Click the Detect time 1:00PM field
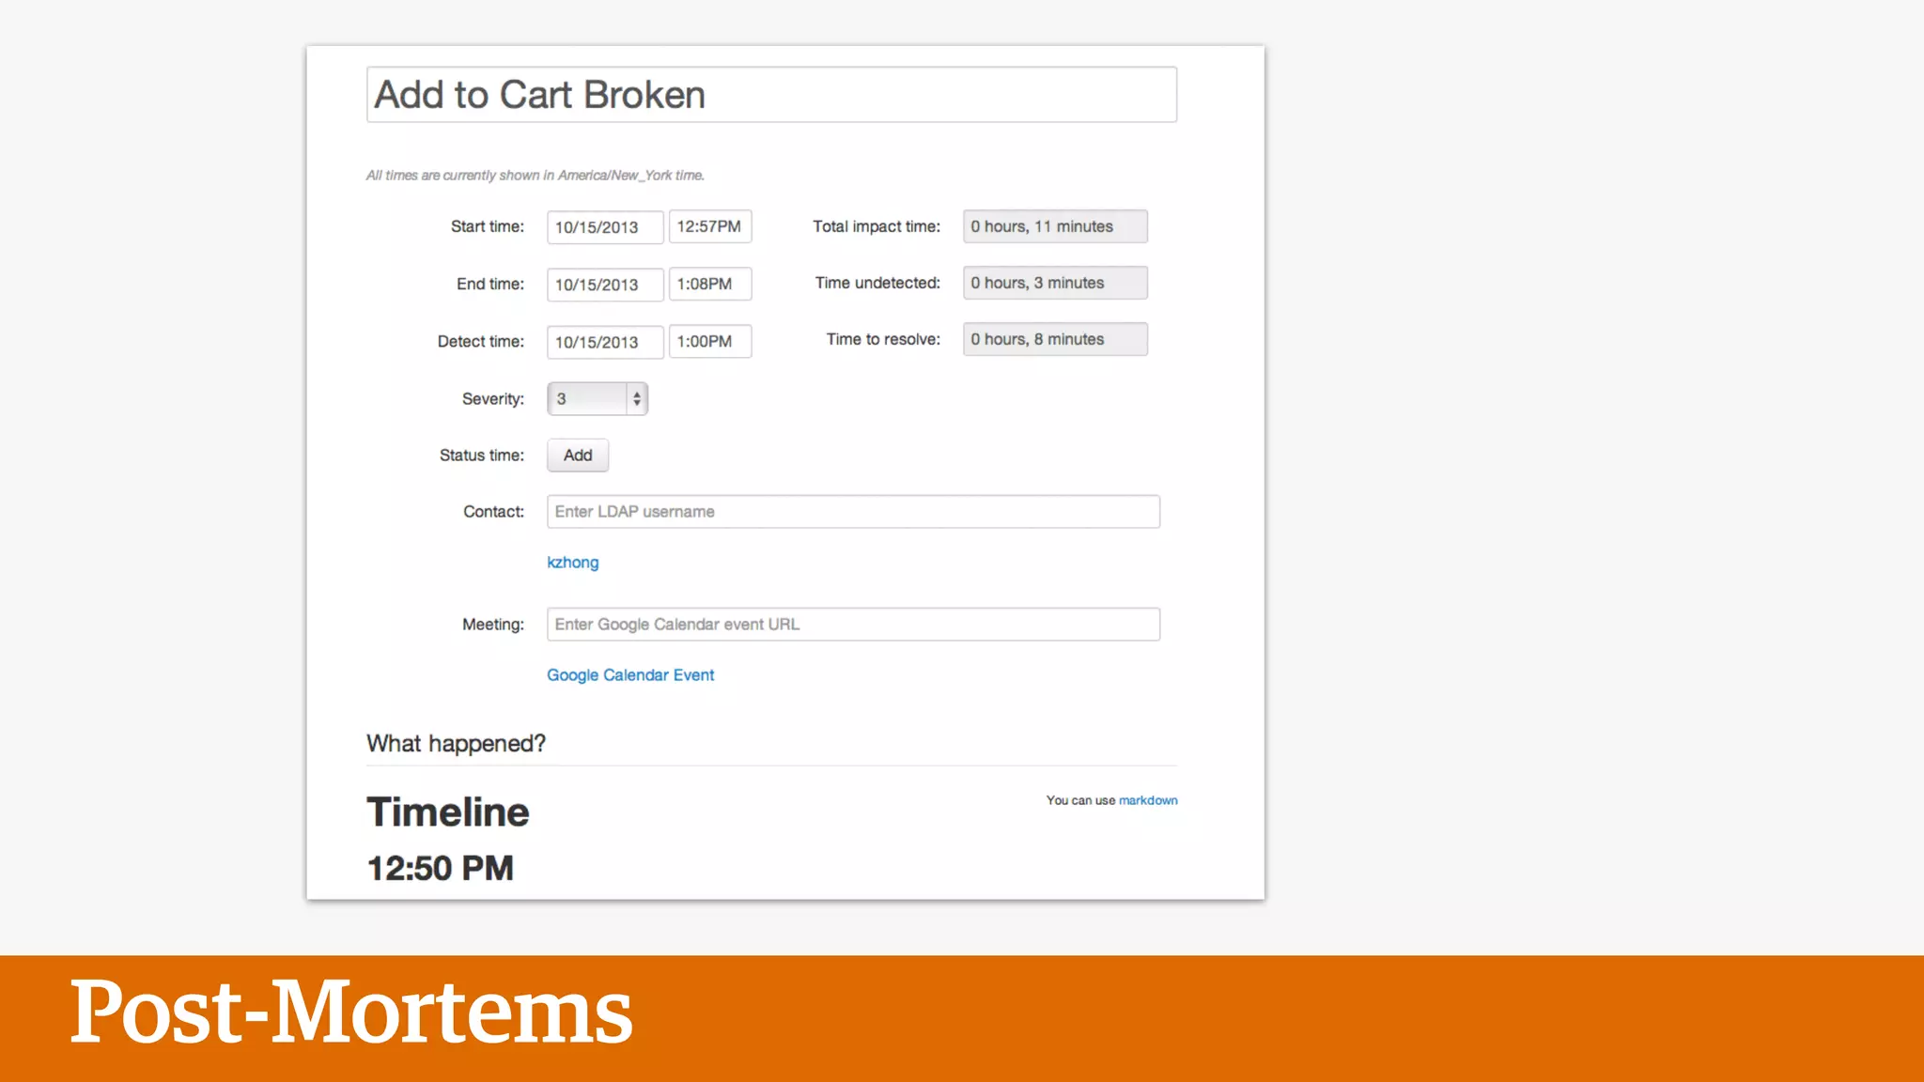Image resolution: width=1924 pixels, height=1082 pixels. (x=709, y=342)
